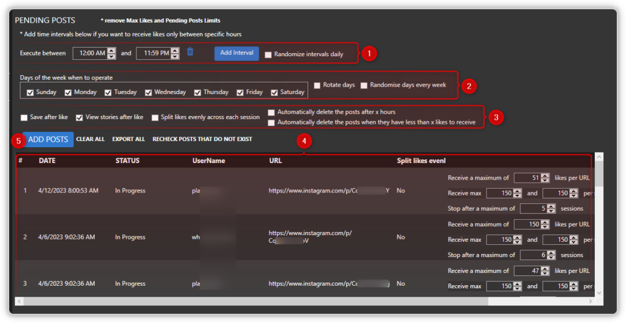The width and height of the screenshot is (626, 323).
Task: Increase row 1 first Receive max 150
Action: [517, 191]
